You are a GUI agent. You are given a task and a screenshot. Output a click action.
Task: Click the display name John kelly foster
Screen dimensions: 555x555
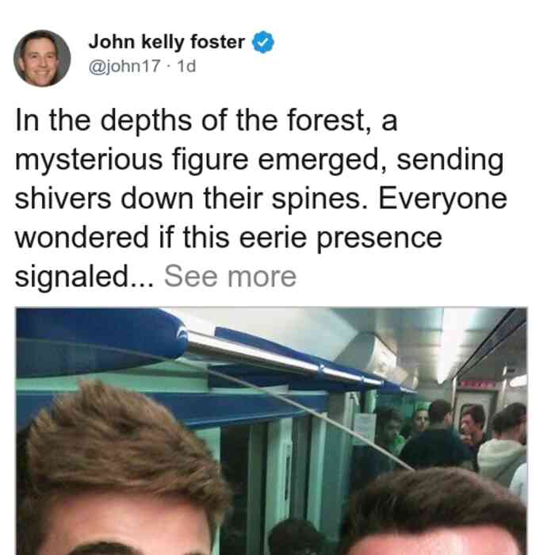pos(166,42)
